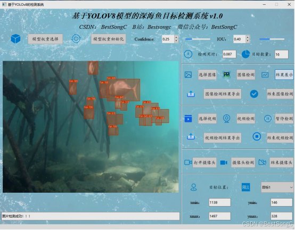The image size is (295, 230).
Task: Click the video result export upload icon
Action: [191, 136]
